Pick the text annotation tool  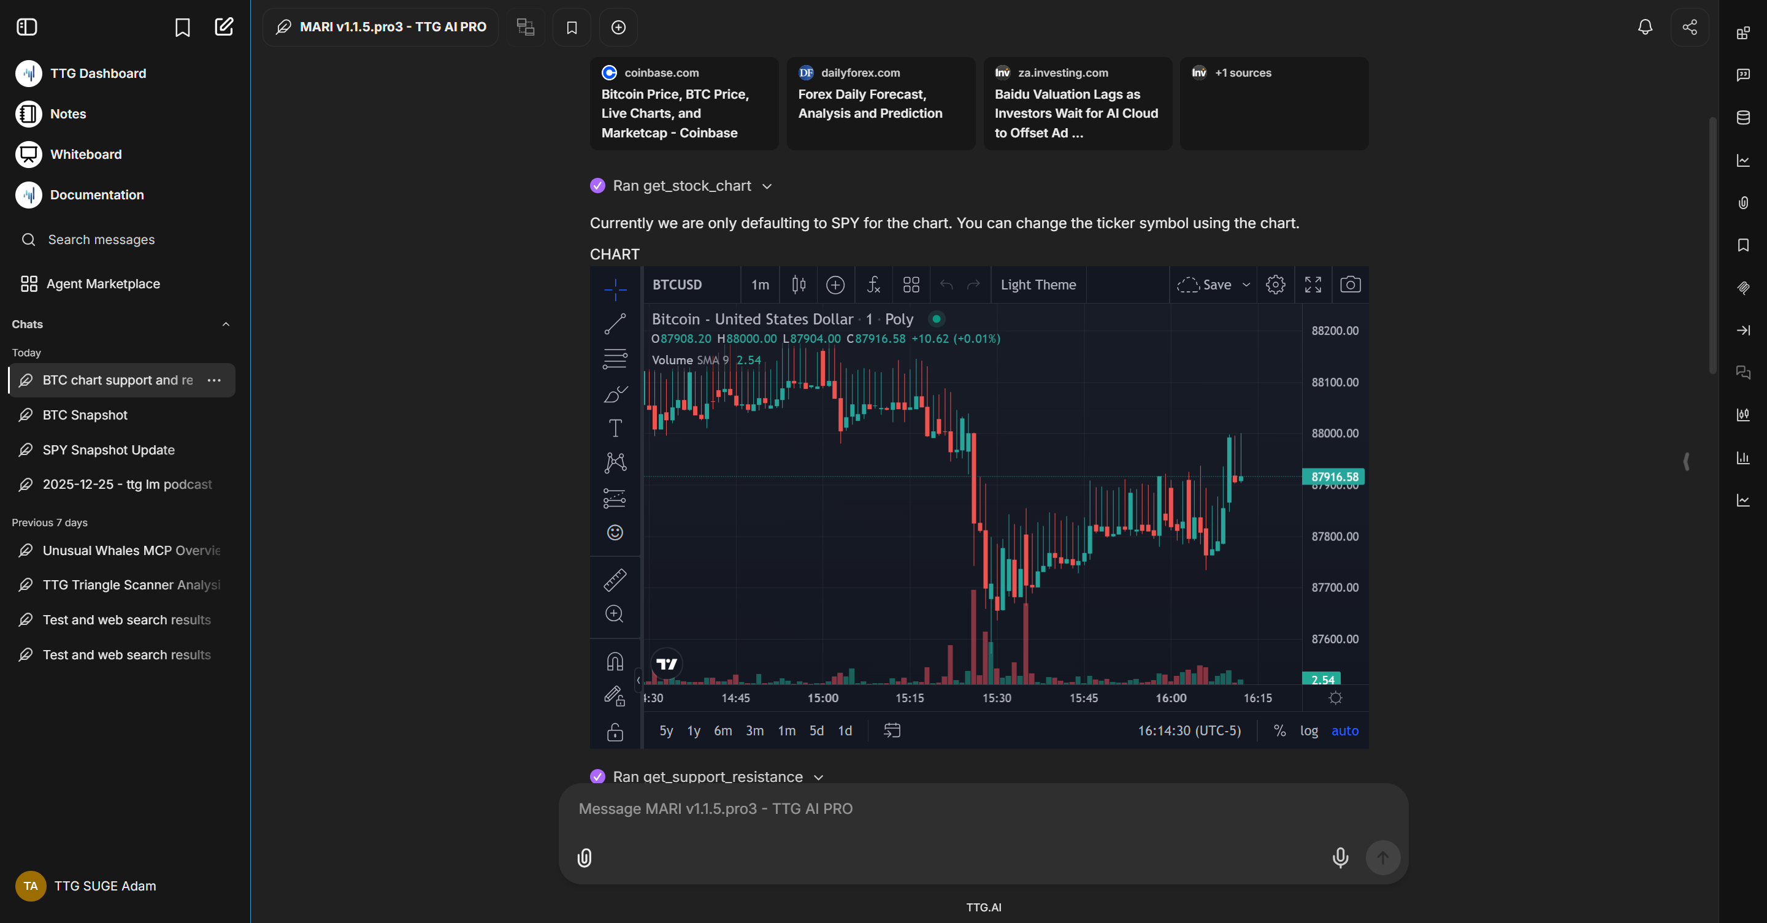coord(615,427)
